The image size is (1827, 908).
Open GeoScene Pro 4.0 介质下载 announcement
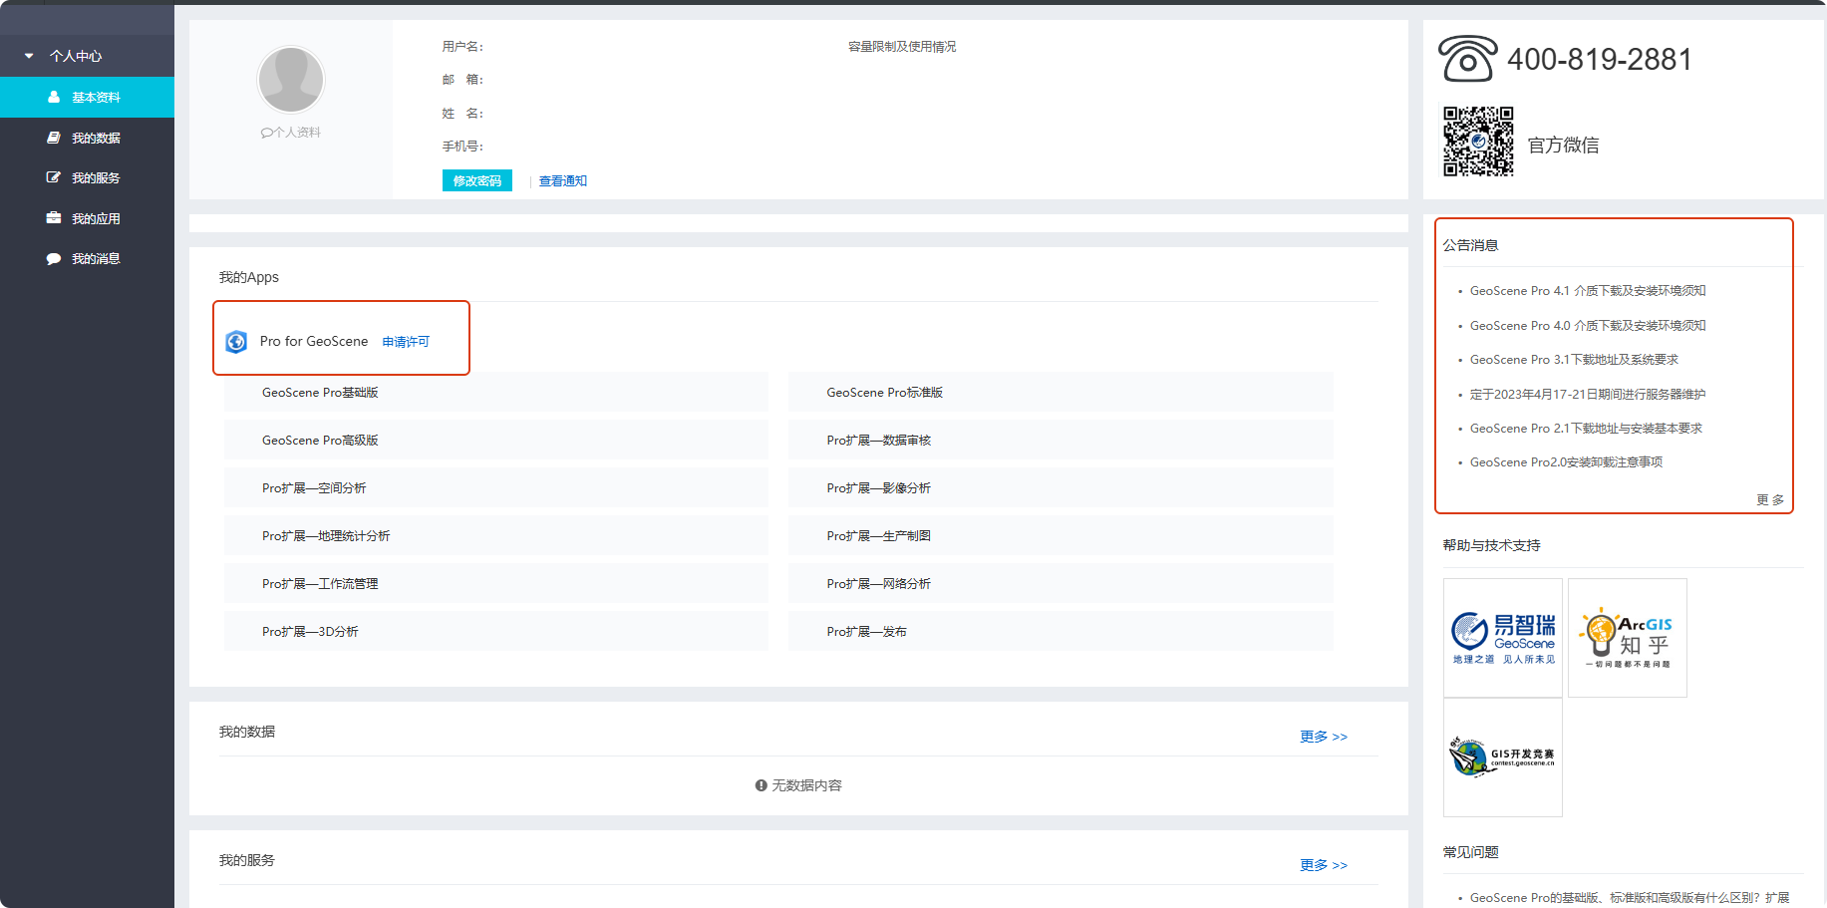[1588, 326]
